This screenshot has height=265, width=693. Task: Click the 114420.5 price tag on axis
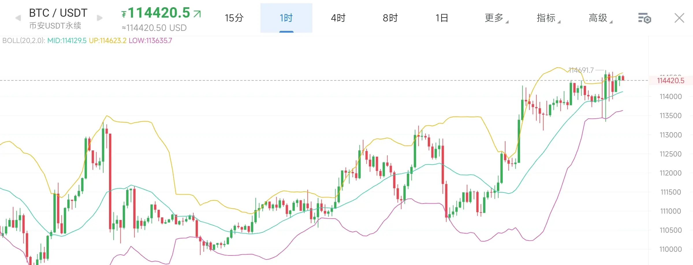tap(670, 81)
